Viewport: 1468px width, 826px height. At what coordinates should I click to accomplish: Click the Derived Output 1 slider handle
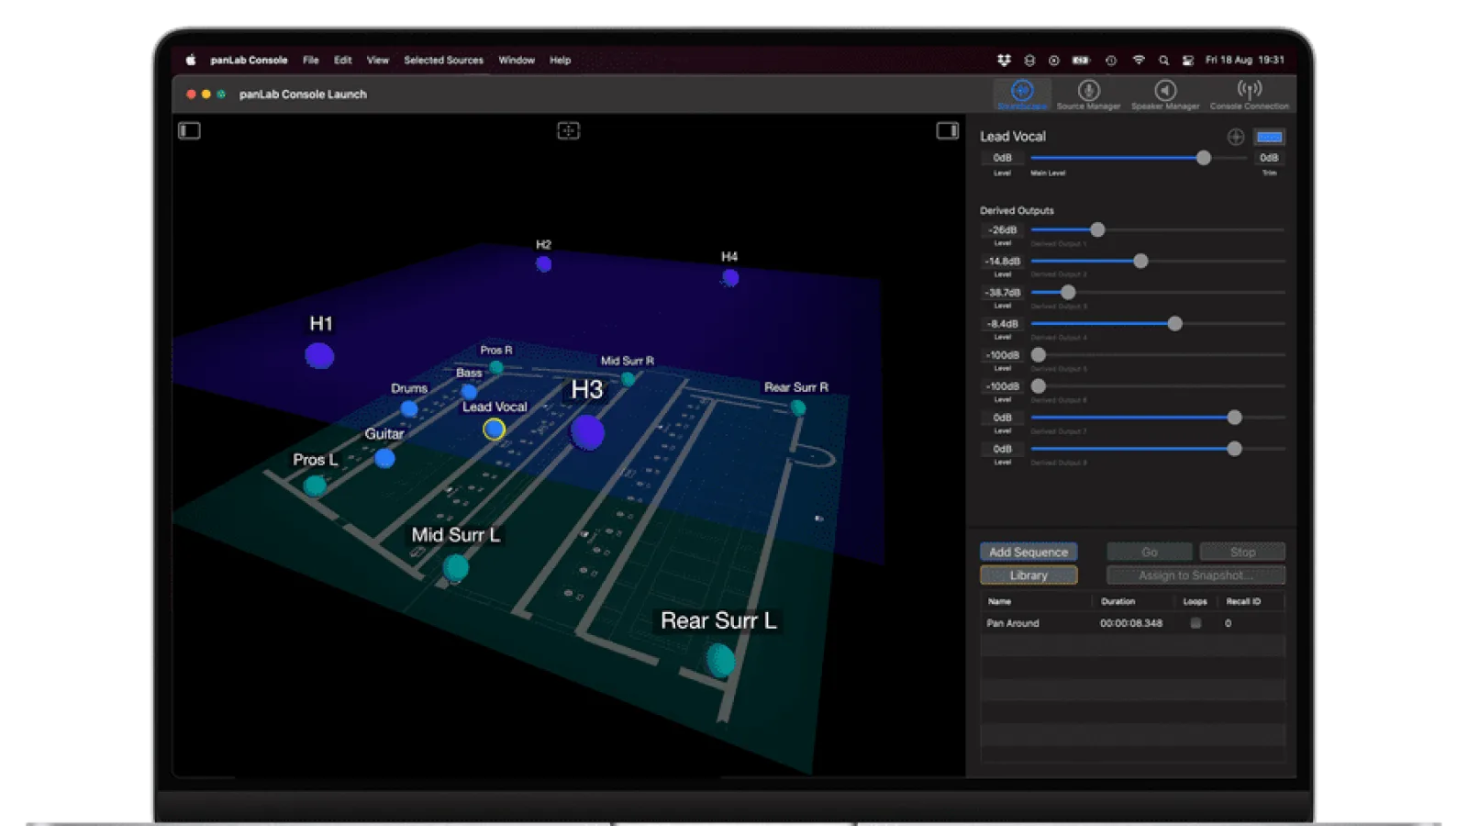(1097, 229)
